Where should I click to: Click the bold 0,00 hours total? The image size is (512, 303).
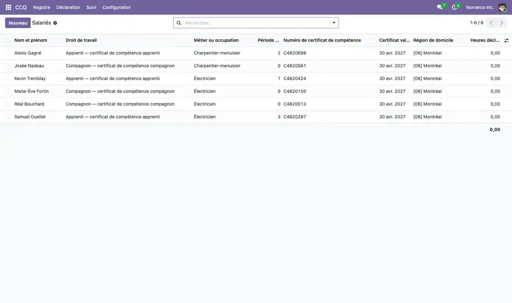click(495, 129)
